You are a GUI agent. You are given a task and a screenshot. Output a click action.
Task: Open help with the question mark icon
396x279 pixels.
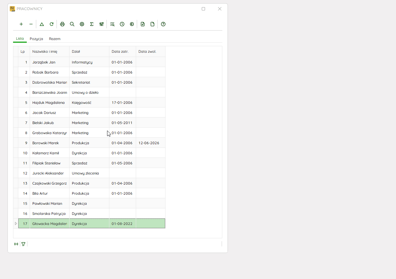[163, 24]
